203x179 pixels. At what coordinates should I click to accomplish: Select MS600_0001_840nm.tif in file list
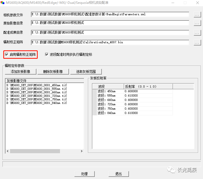tap(36, 103)
